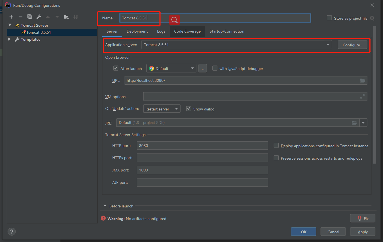Click the Tomcat Server Settings heading
The height and width of the screenshot is (242, 383).
click(125, 135)
